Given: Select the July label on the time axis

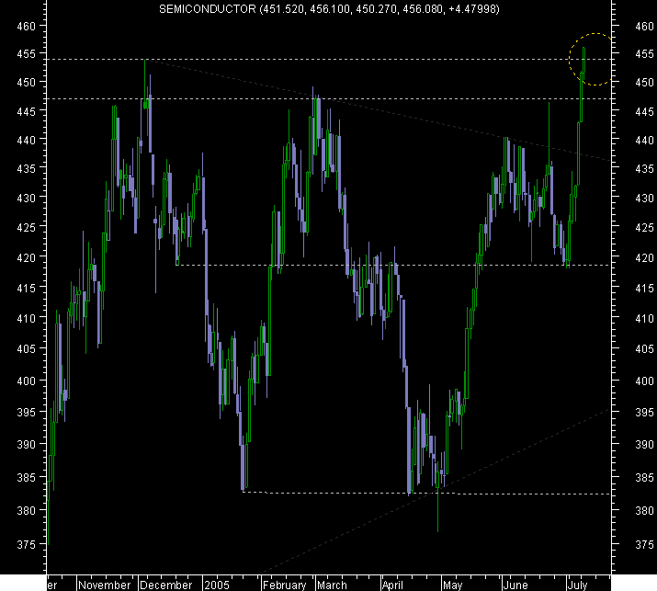Looking at the screenshot, I should (577, 585).
